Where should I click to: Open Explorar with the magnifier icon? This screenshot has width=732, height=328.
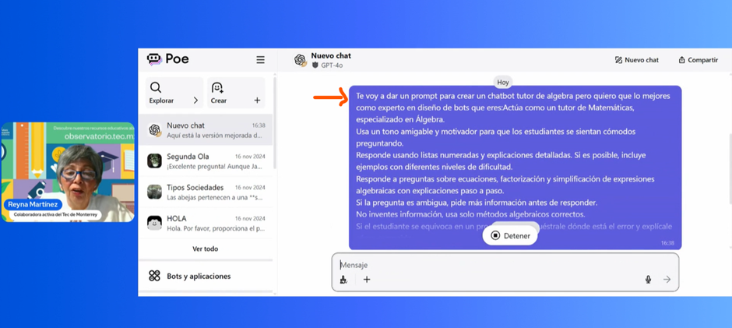(157, 88)
